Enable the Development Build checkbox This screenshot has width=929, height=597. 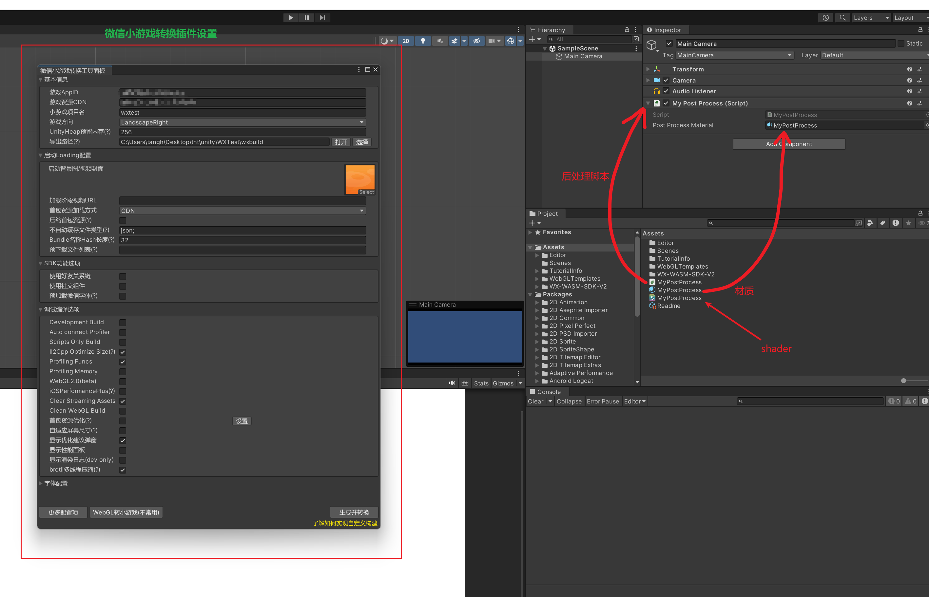[x=123, y=323]
